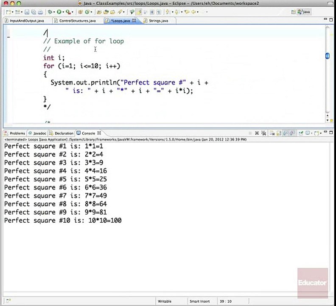Viewport: 336px width, 306px height.
Task: Click the Open Type icon
Action: click(x=99, y=12)
